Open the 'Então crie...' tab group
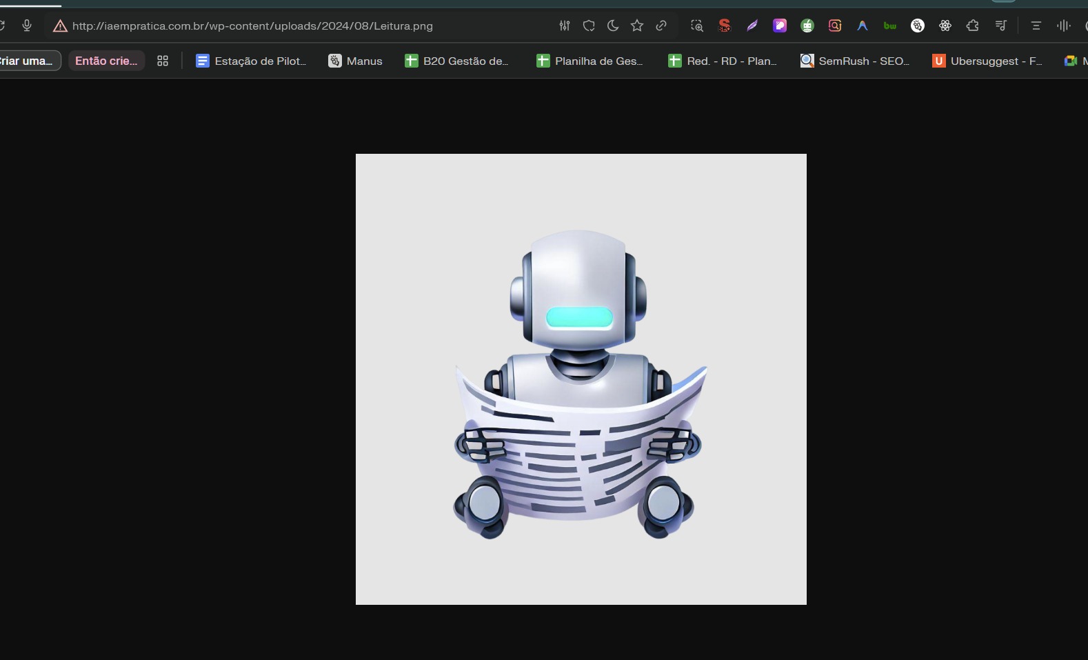This screenshot has width=1088, height=660. [x=106, y=61]
